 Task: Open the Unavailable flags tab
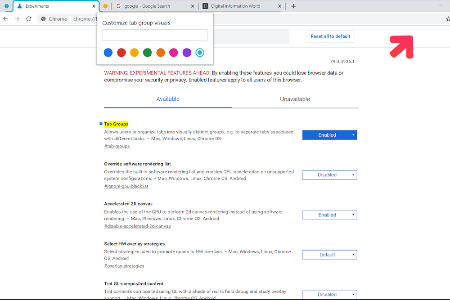(295, 99)
